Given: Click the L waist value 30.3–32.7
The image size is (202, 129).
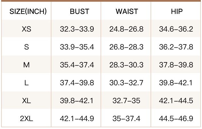Looking at the screenshot, I should click(126, 83).
